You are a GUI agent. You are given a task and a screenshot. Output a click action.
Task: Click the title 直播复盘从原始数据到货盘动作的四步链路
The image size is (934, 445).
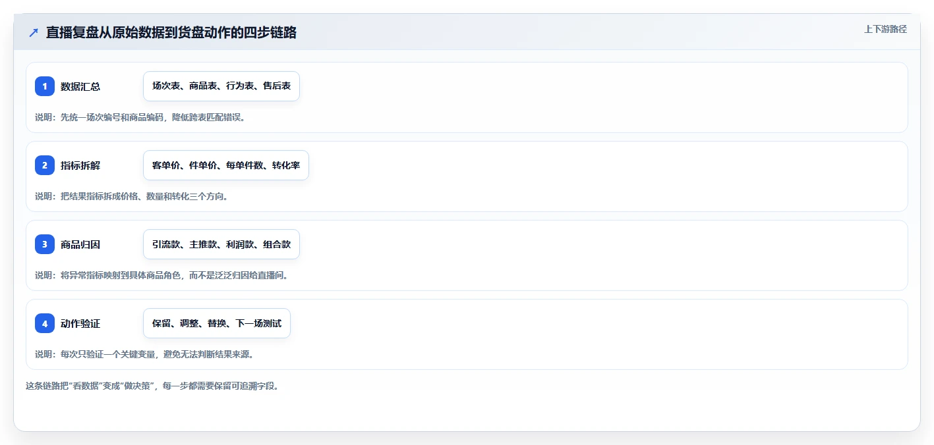click(171, 32)
